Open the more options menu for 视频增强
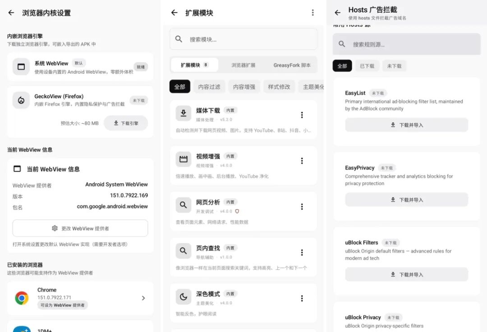The width and height of the screenshot is (487, 332). click(302, 161)
